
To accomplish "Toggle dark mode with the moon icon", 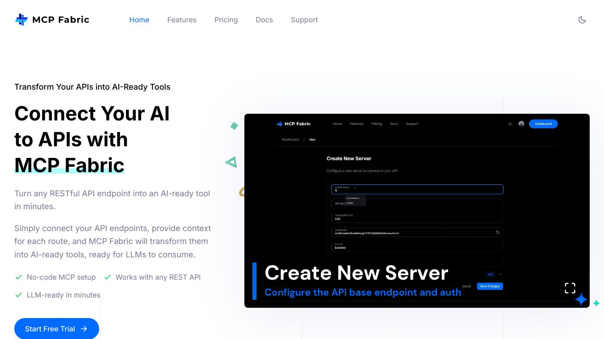I will tap(582, 20).
